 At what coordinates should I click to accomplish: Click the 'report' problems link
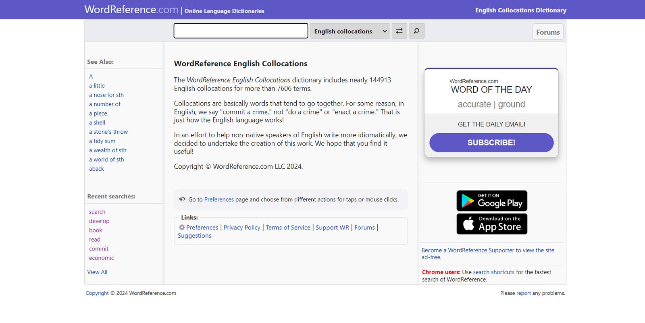coord(523,293)
